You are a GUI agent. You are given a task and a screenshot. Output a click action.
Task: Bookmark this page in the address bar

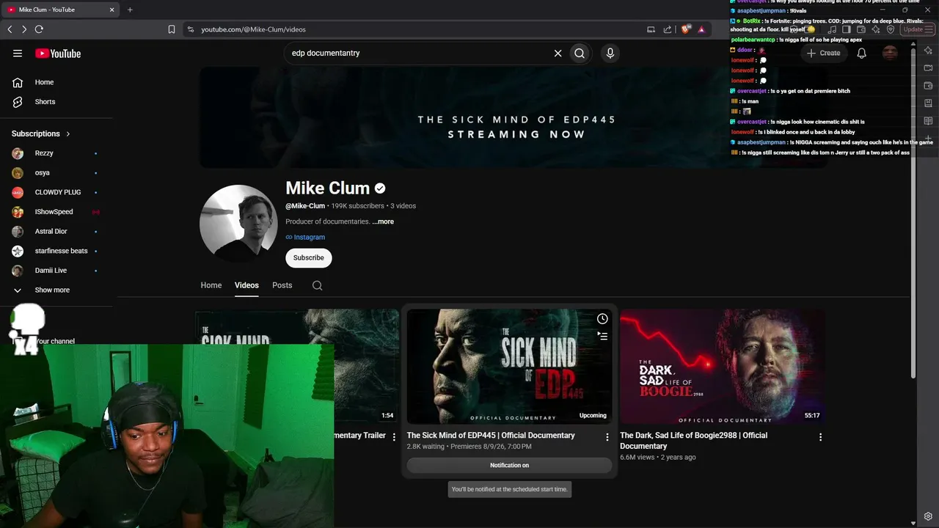click(171, 29)
